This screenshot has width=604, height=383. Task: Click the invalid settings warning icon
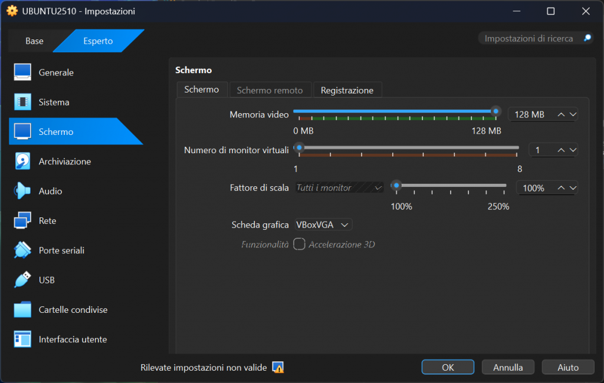(x=278, y=368)
